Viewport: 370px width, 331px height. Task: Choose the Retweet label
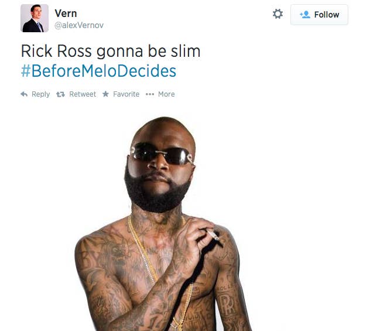[83, 94]
